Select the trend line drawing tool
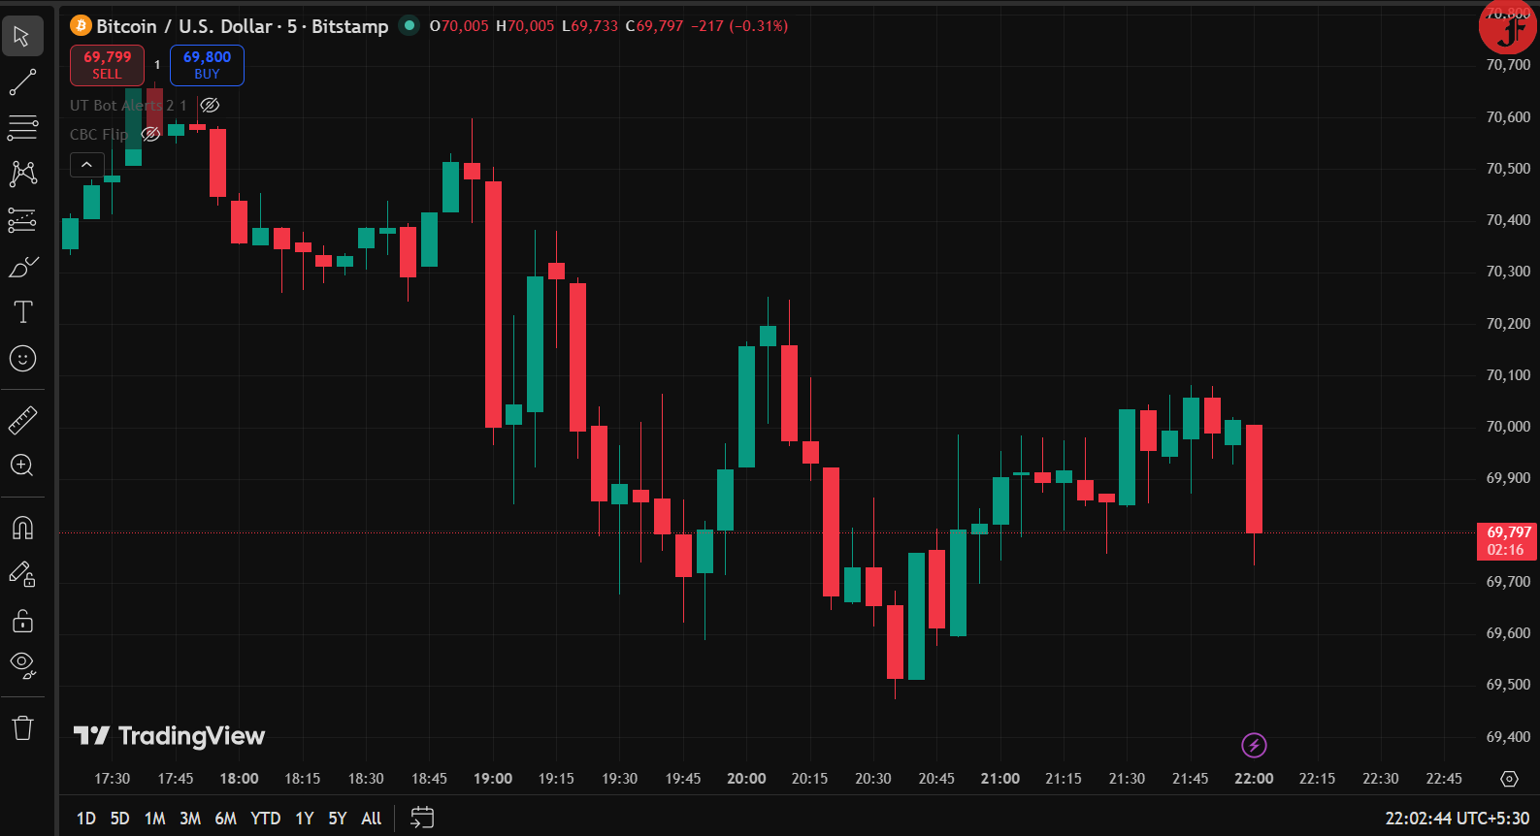 point(22,83)
